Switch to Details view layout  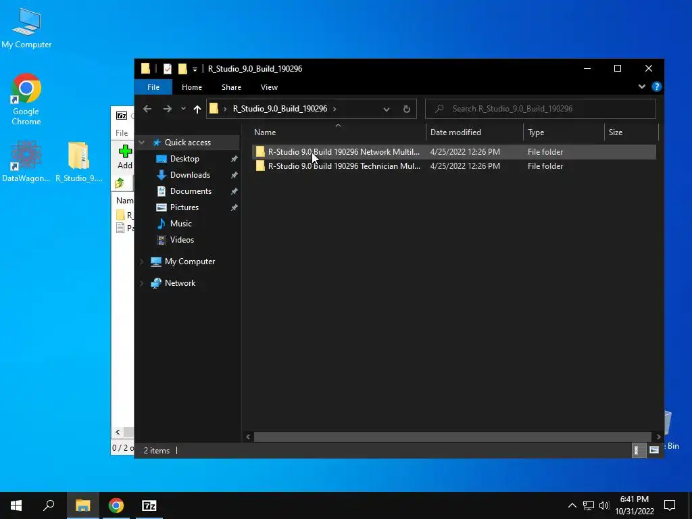point(638,450)
